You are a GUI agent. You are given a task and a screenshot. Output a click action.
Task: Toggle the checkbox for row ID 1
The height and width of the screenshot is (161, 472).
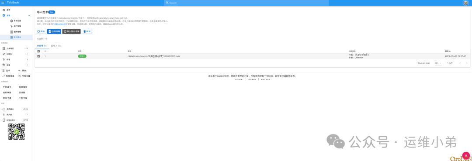38,56
